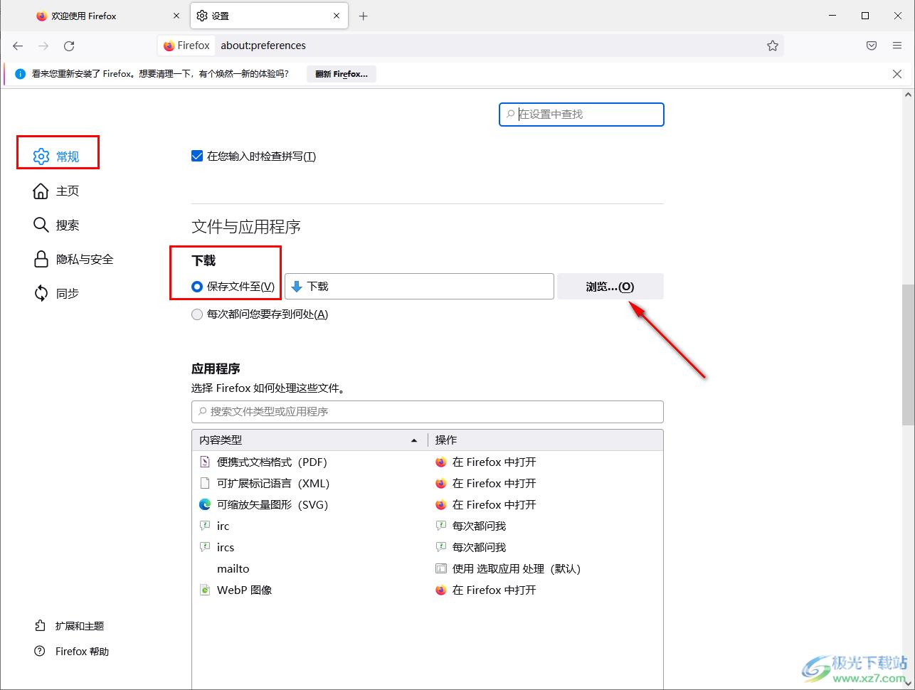
Task: Sort by the 内容类型 column header
Action: coord(309,440)
